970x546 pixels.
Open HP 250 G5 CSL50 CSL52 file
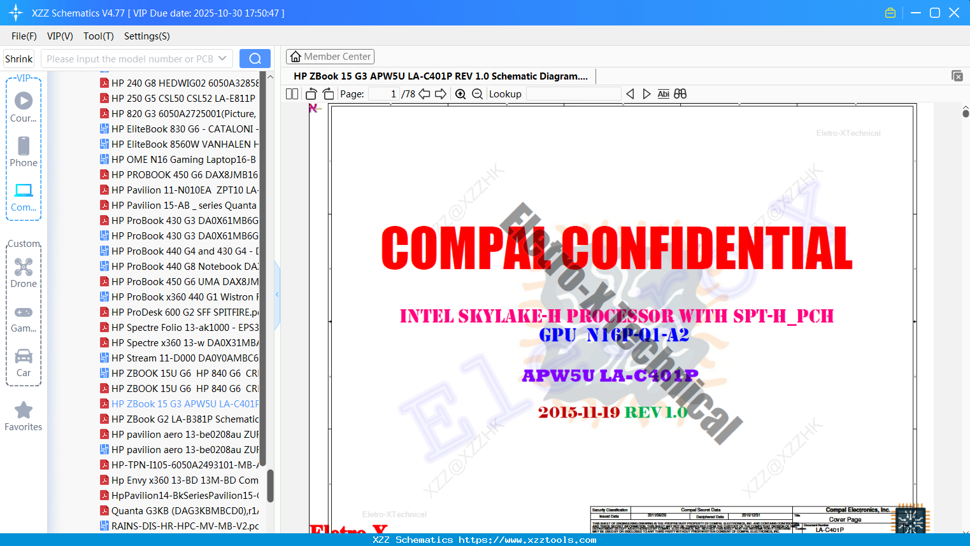(x=180, y=98)
